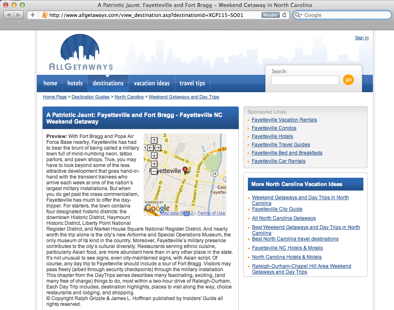Viewport: 394px width, 310px height.
Task: Click the Reload page icon
Action: pyautogui.click(x=284, y=15)
